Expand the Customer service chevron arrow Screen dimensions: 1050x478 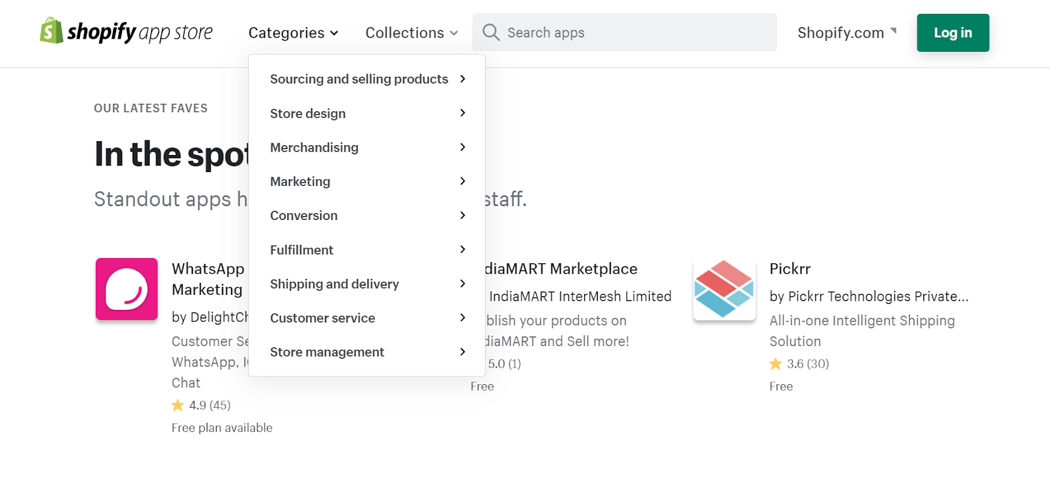tap(463, 318)
